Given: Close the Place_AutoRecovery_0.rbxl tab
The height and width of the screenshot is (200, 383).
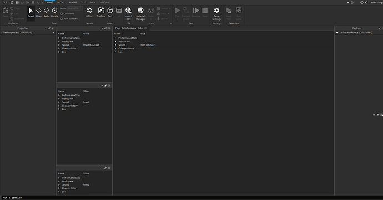Looking at the screenshot, I should (145, 28).
